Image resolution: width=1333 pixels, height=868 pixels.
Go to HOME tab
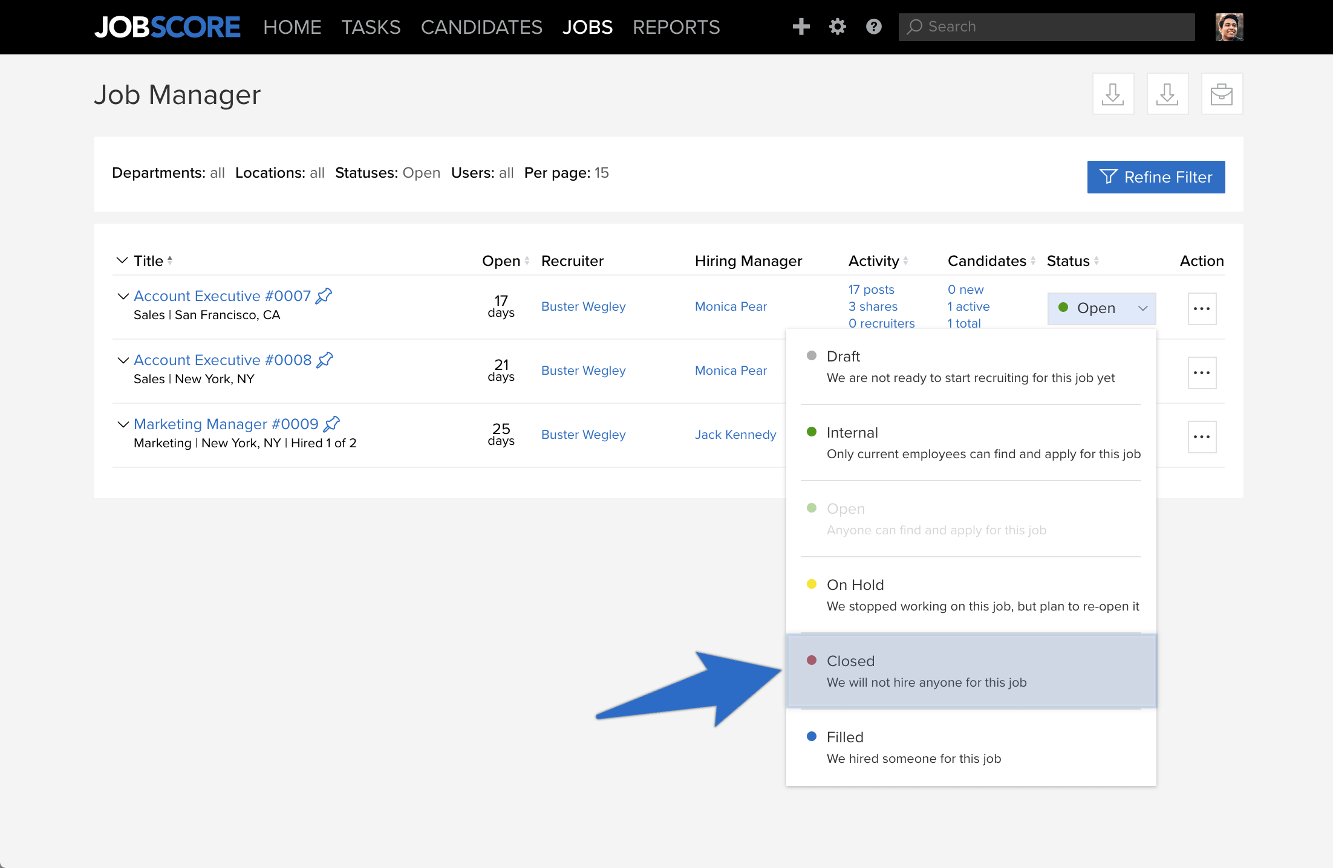tap(292, 27)
